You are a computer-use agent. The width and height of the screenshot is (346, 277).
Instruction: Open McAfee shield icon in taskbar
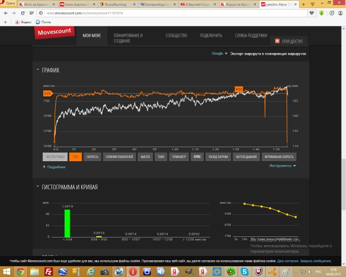tap(258, 272)
